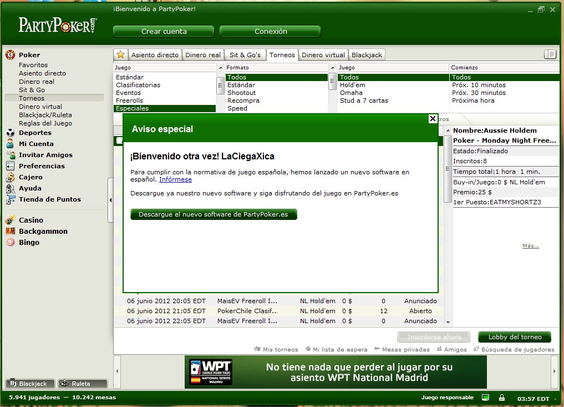Open Mi lista de espera

coord(337,349)
